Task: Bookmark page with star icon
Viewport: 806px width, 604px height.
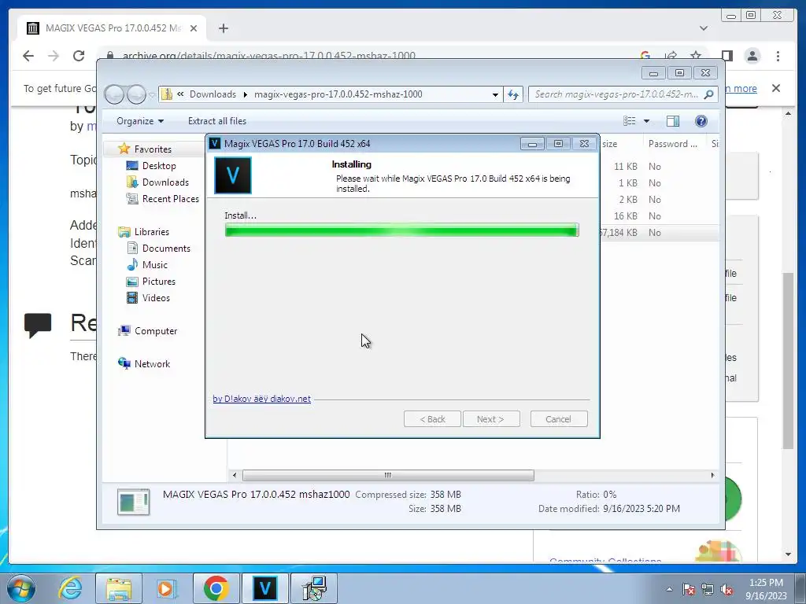Action: 696,56
